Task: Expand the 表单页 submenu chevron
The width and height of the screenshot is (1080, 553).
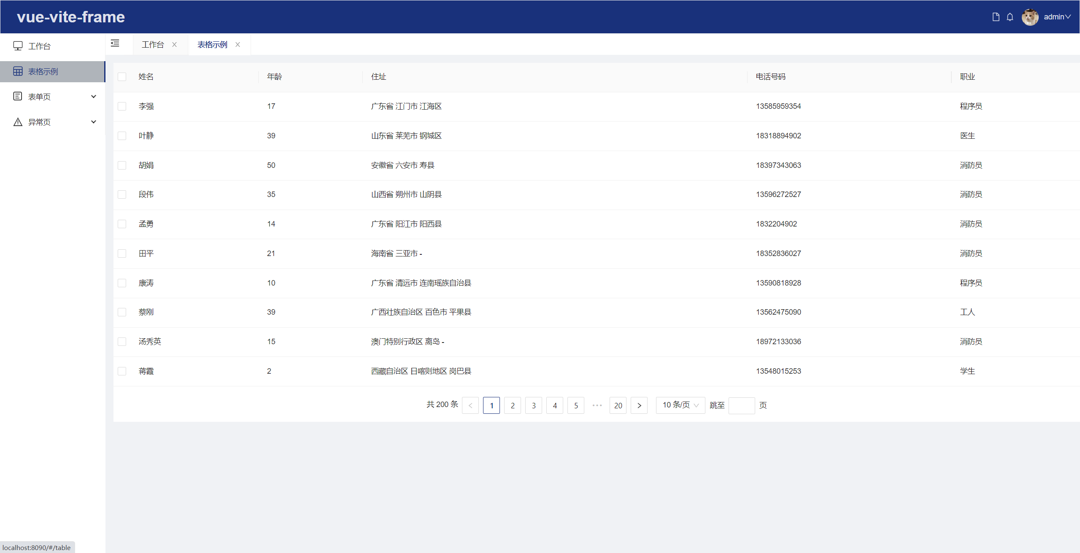Action: click(94, 97)
